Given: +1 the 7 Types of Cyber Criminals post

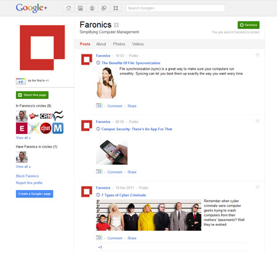Looking at the screenshot, I should [x=99, y=238].
